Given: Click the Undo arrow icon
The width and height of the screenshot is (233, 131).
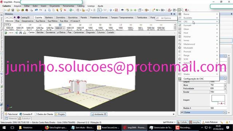Looking at the screenshot, I should click(36, 10).
